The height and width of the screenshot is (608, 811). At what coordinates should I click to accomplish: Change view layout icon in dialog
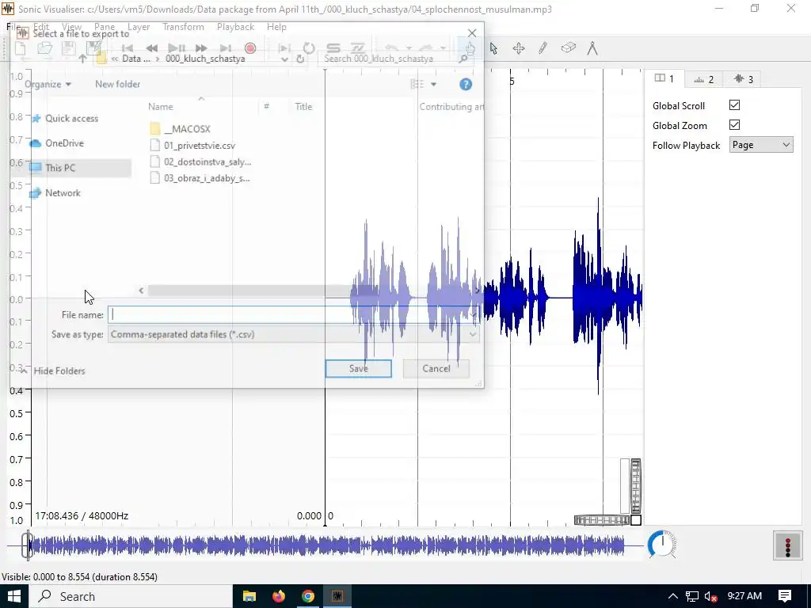click(x=417, y=84)
